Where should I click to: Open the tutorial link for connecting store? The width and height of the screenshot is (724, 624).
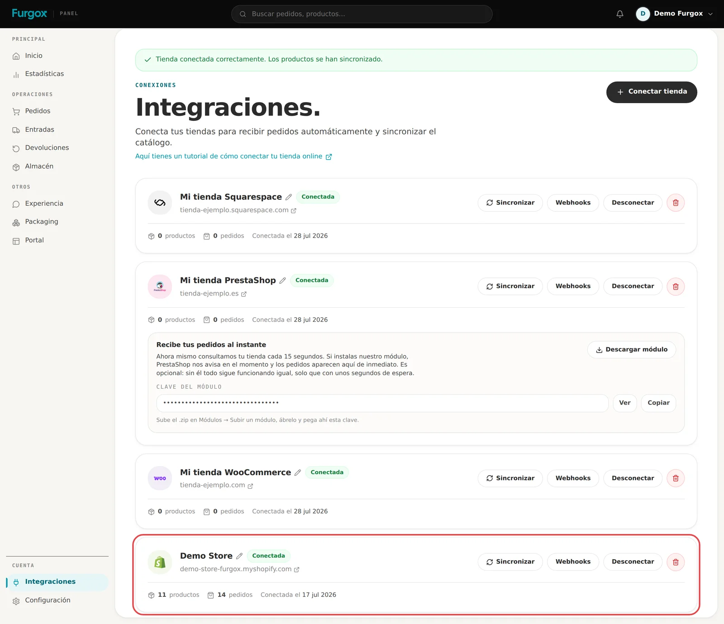(233, 156)
